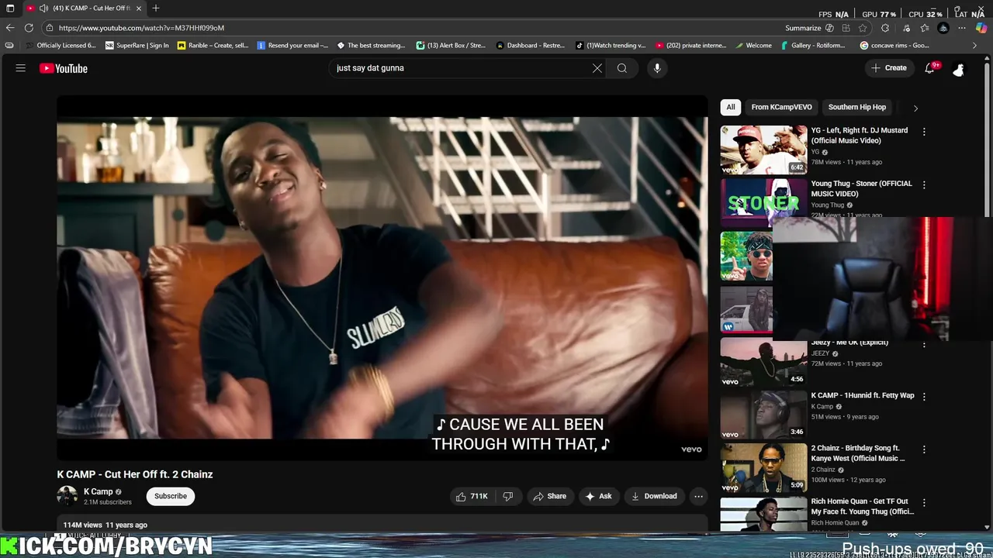Viewport: 993px width, 558px height.
Task: Add page to favorites star icon
Action: tap(862, 28)
